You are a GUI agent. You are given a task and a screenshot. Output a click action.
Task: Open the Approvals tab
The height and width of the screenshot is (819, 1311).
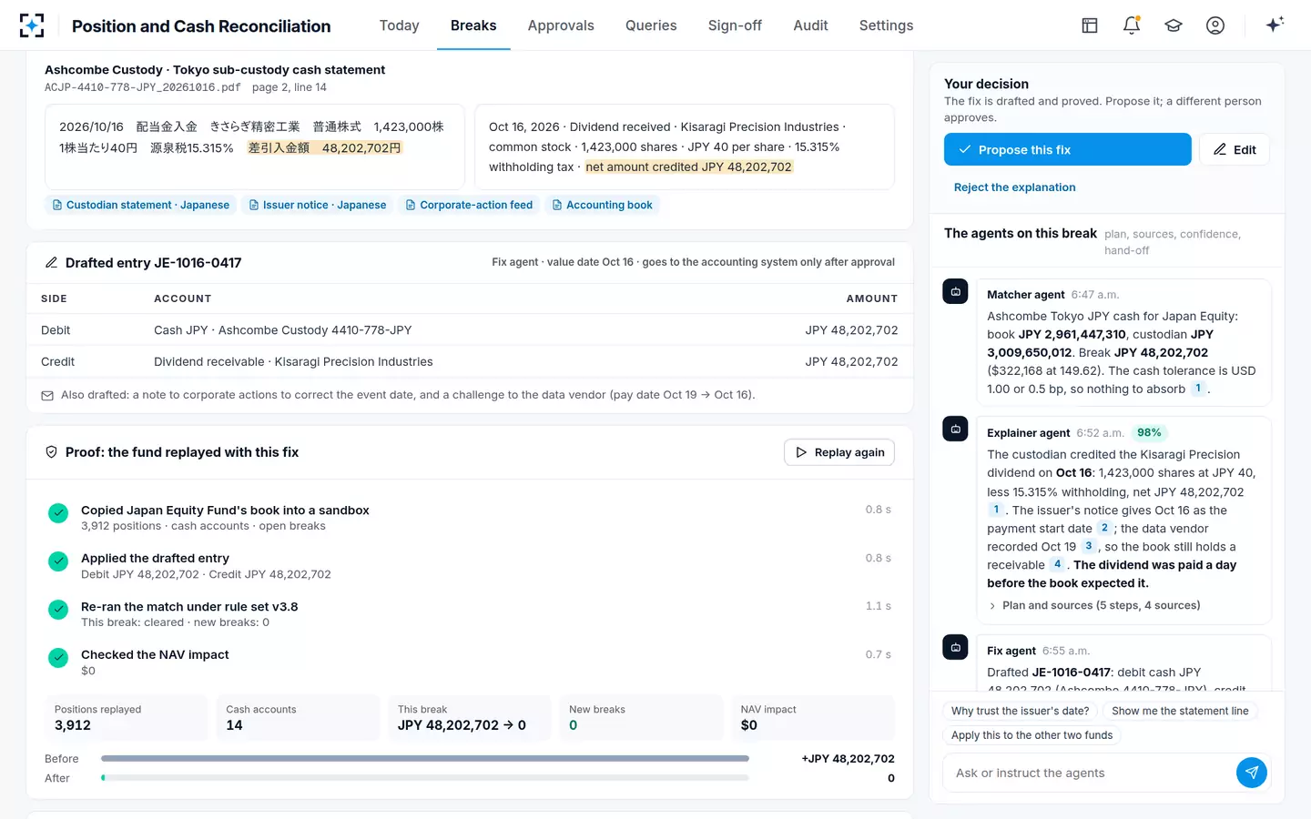coord(561,25)
